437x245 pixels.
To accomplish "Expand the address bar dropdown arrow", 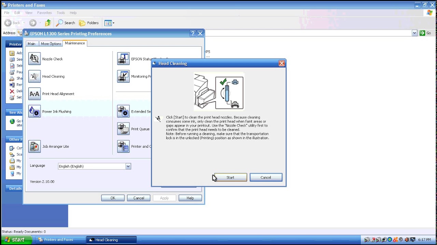I will 414,33.
